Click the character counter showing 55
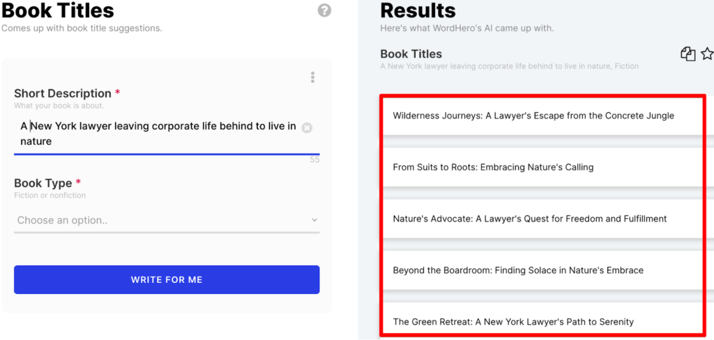This screenshot has width=714, height=340. (314, 160)
